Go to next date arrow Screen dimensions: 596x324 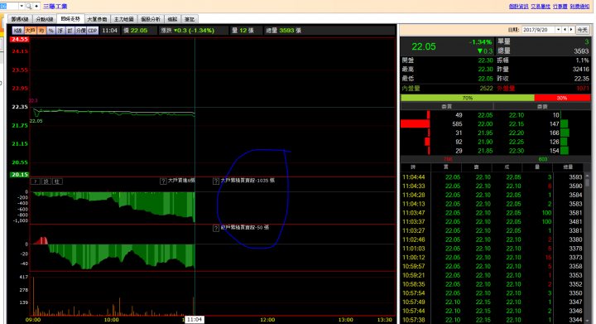[x=571, y=30]
